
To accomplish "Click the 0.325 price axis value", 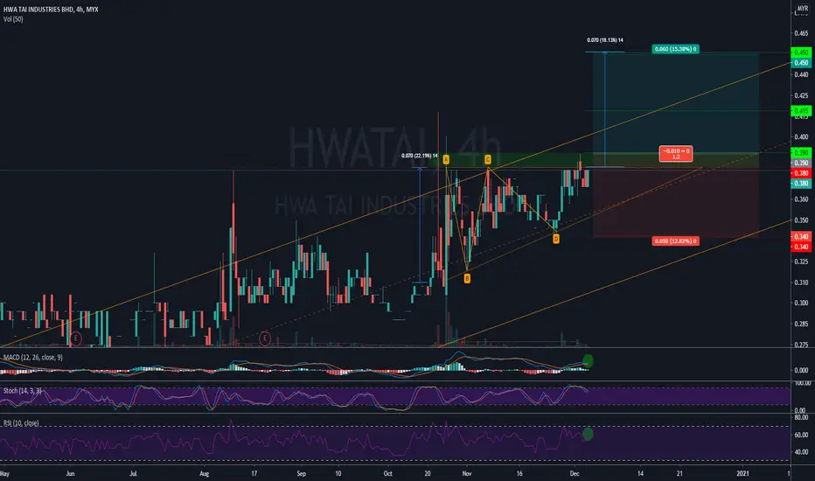I will point(801,261).
